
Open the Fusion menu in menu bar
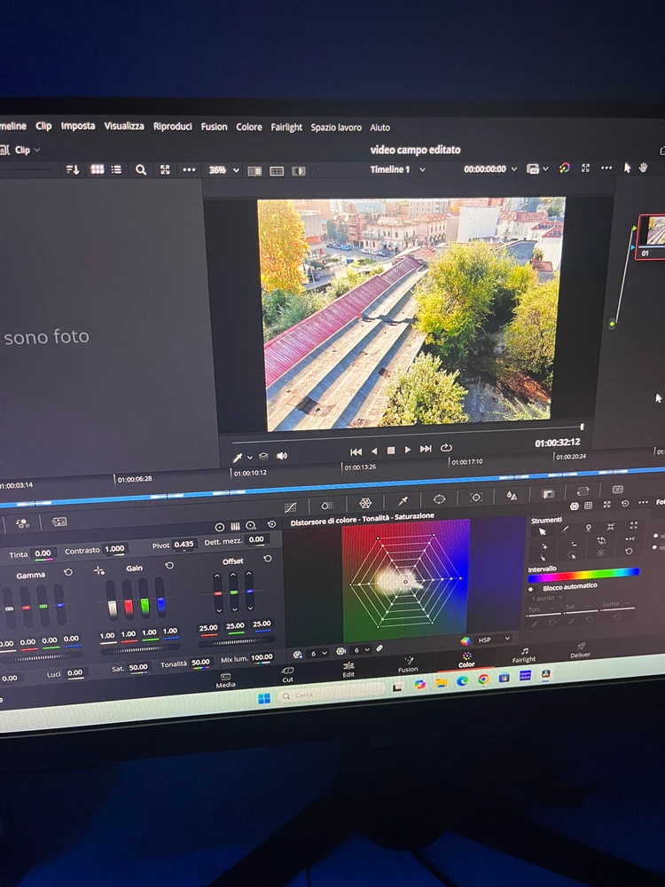[x=214, y=127]
